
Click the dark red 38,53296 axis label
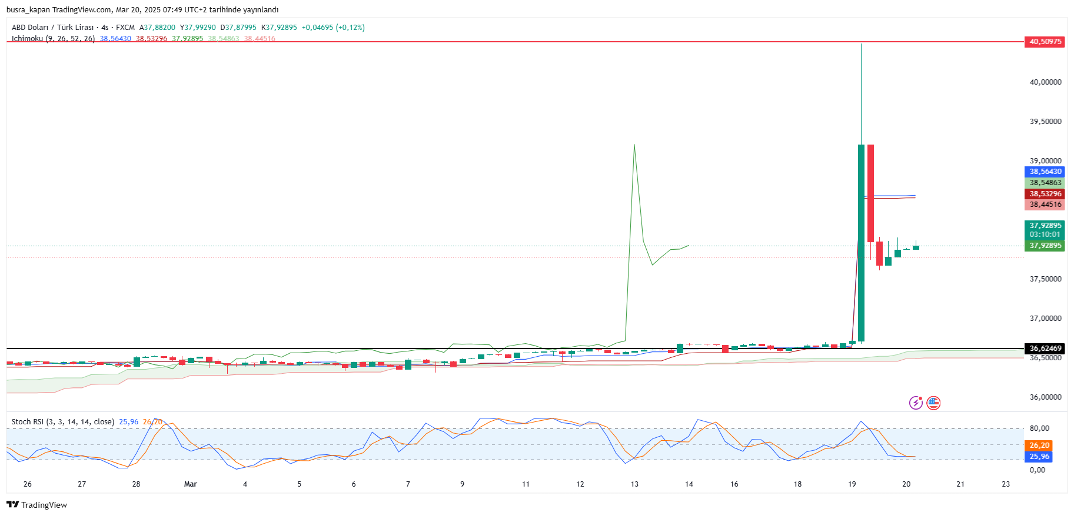1045,194
